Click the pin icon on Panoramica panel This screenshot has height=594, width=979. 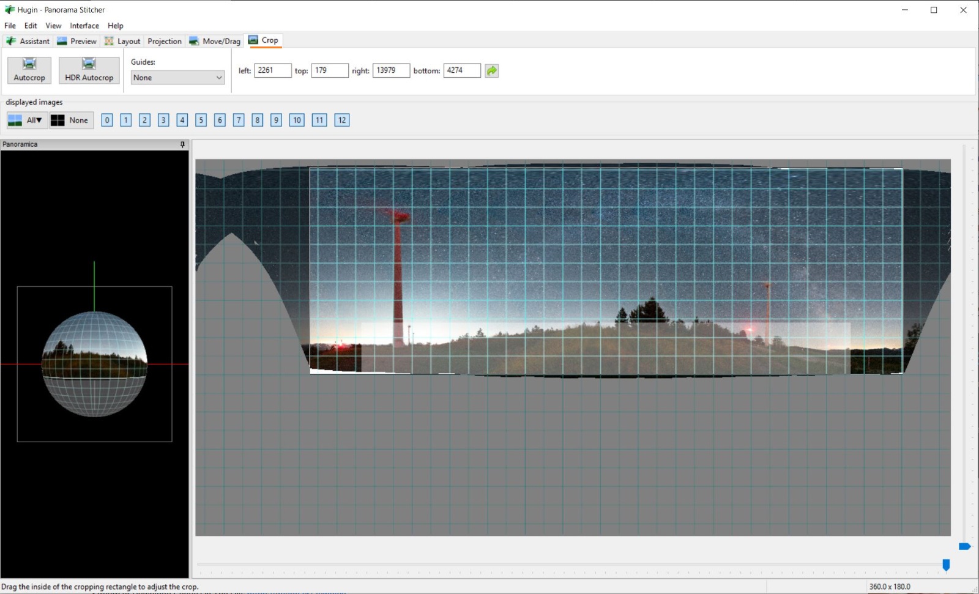182,144
